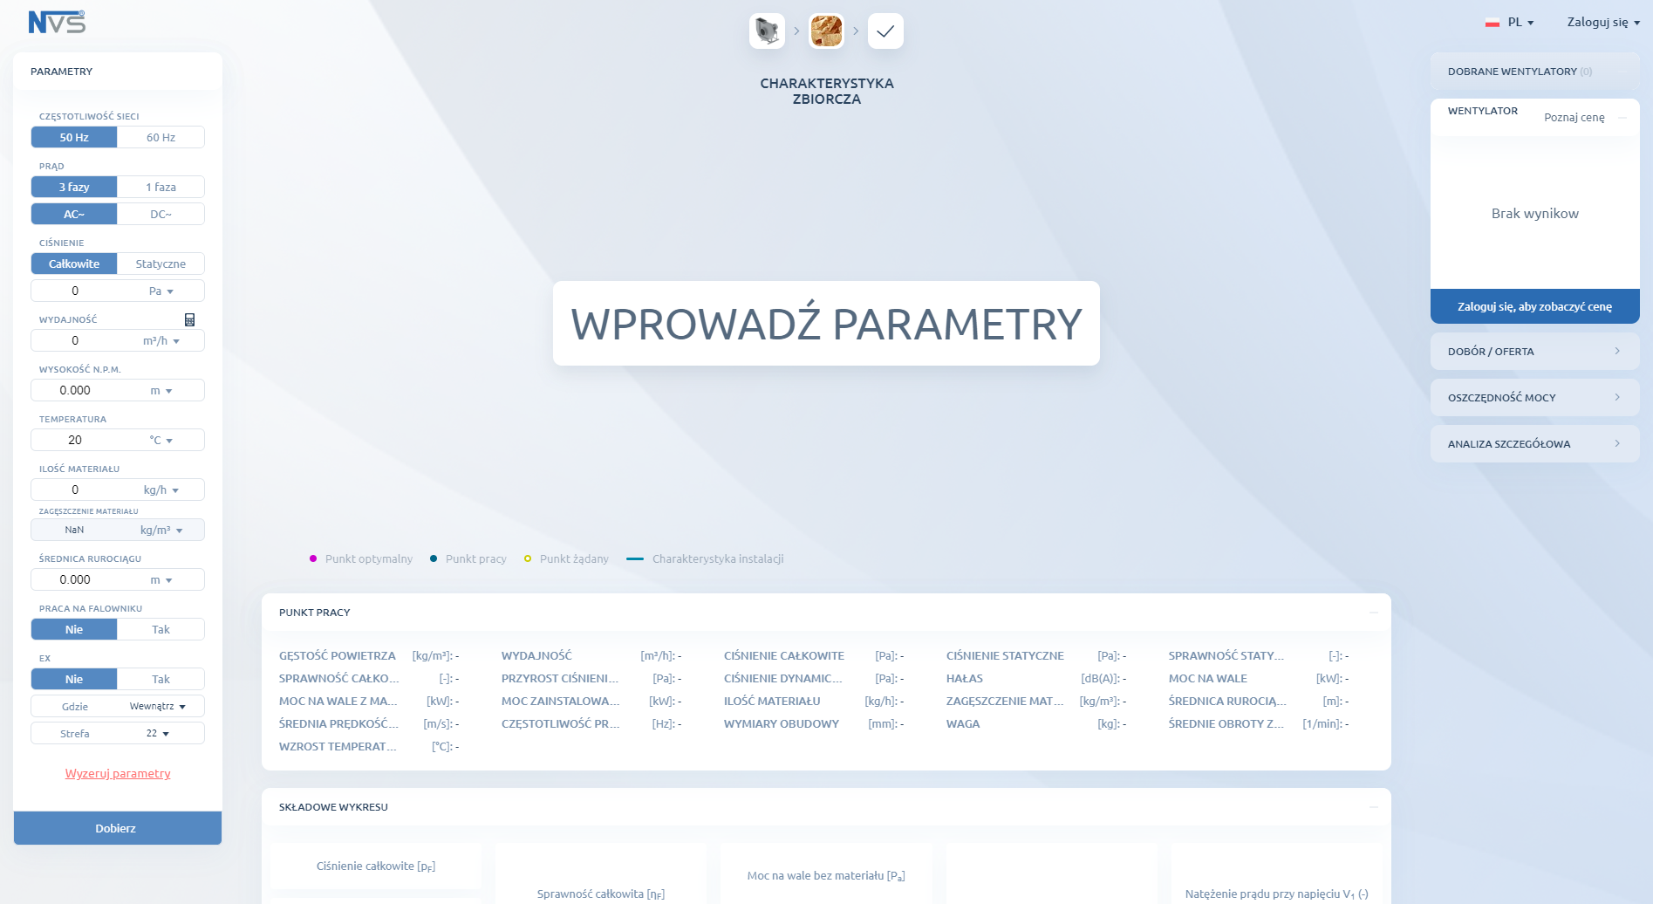The width and height of the screenshot is (1653, 904).
Task: Enable Praca na falowniku with Tak
Action: coord(161,629)
